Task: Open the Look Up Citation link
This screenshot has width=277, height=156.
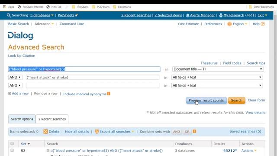Action: pyautogui.click(x=22, y=56)
